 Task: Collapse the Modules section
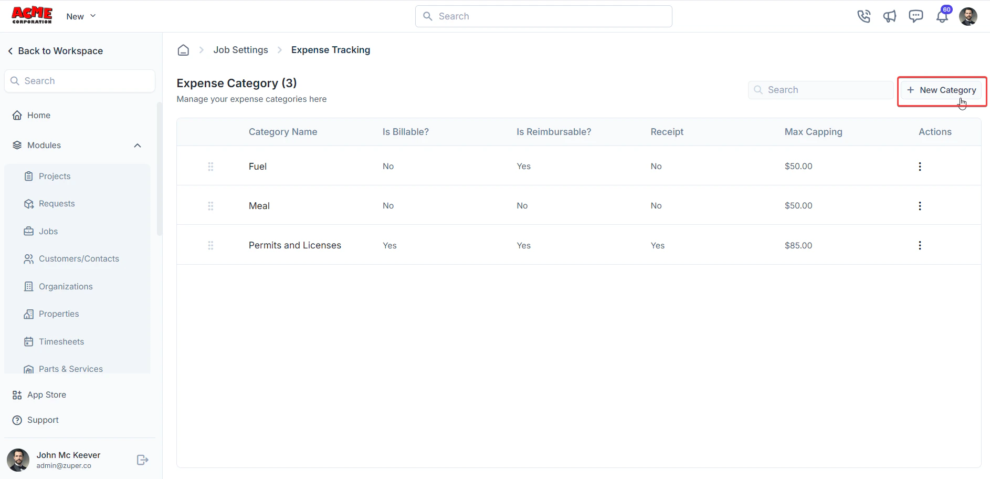coord(138,145)
